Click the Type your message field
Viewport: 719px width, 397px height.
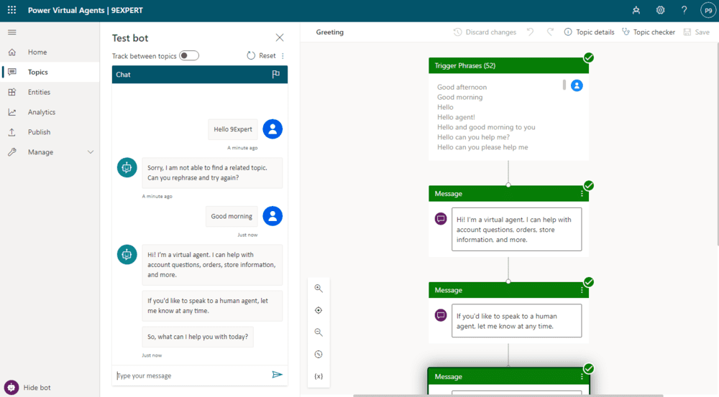(x=192, y=375)
